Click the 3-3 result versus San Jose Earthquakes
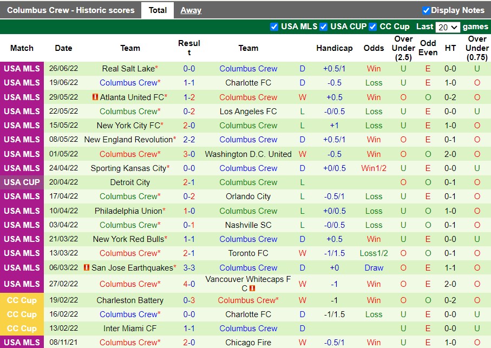Screen dimensions: 491x348 click(189, 268)
